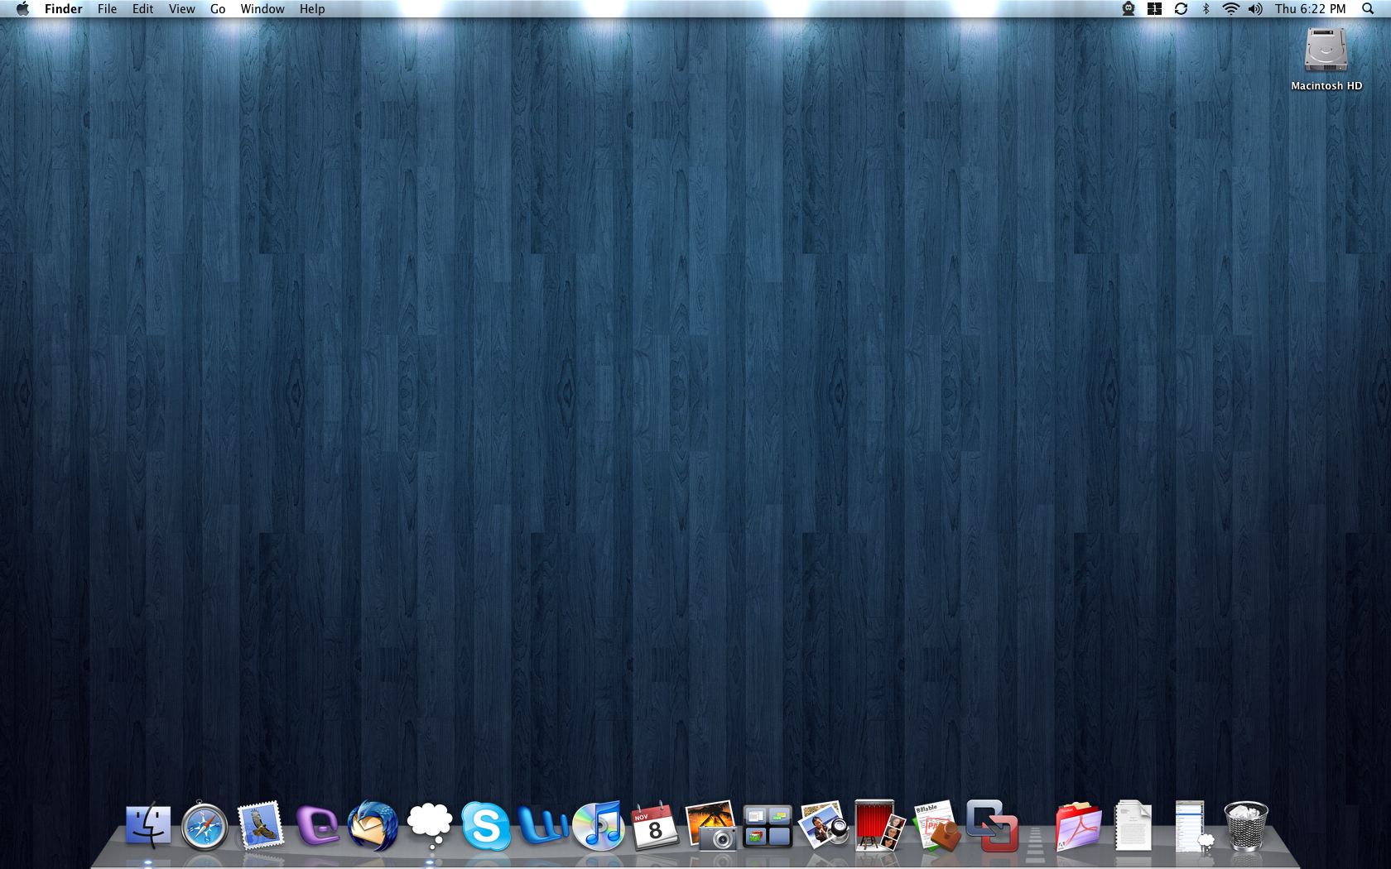This screenshot has width=1391, height=869.
Task: Open the Window menu
Action: [262, 9]
